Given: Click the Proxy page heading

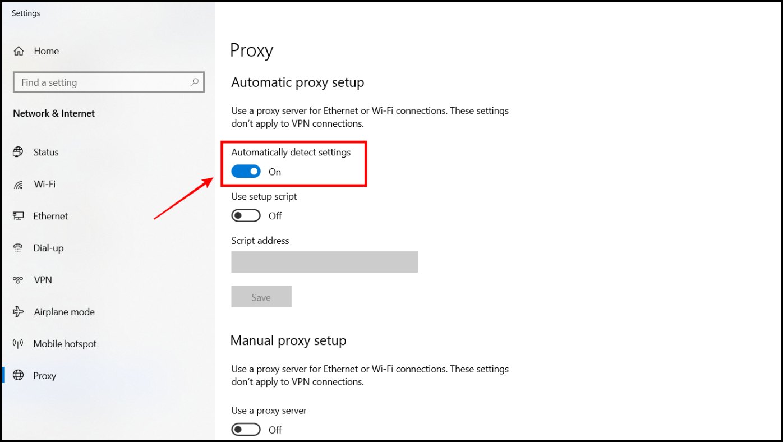Looking at the screenshot, I should point(251,50).
